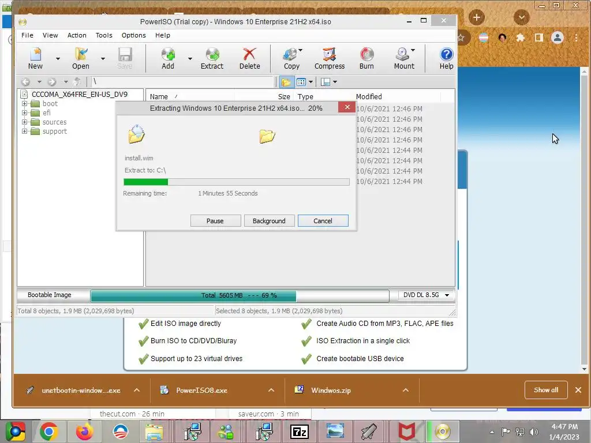The height and width of the screenshot is (443, 591).
Task: Cancel the extraction
Action: [323, 221]
